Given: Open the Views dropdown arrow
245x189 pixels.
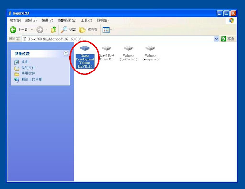Looking at the screenshot, I should pos(111,30).
